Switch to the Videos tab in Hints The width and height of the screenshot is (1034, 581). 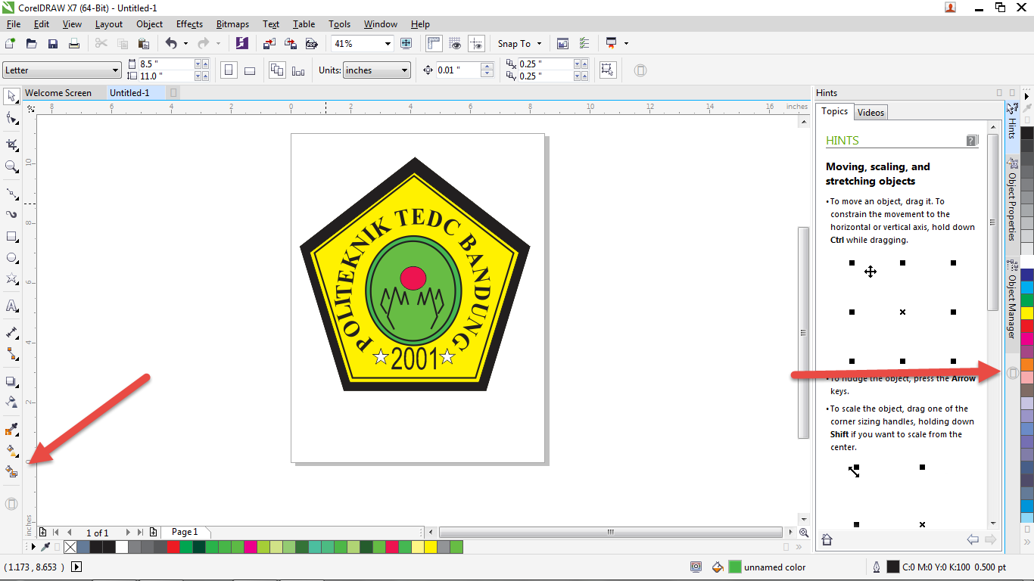click(870, 113)
